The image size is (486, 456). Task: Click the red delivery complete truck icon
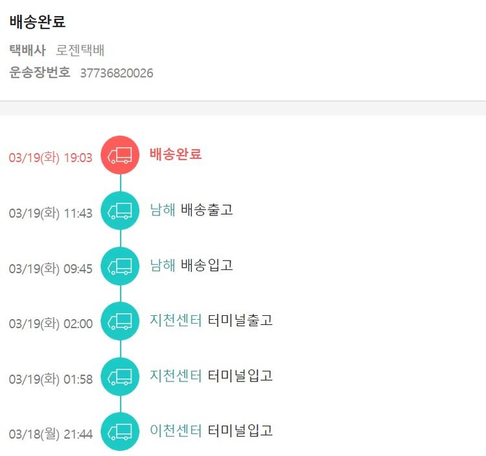[120, 155]
